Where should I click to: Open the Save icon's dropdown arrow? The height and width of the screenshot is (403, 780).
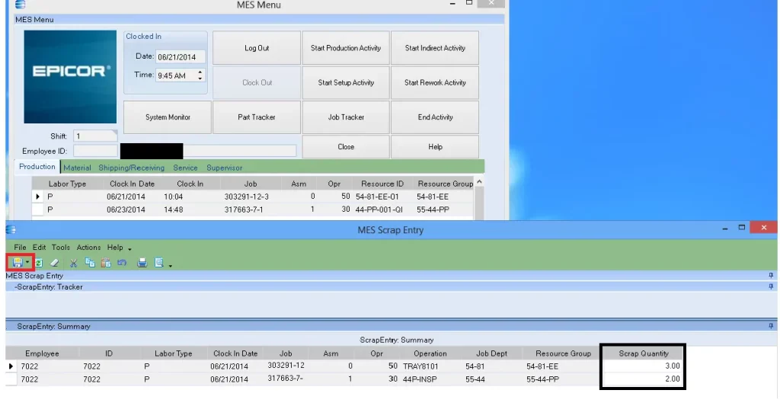(x=28, y=263)
